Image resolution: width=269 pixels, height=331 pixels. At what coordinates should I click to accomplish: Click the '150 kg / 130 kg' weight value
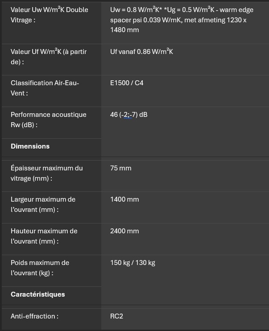[x=132, y=263]
